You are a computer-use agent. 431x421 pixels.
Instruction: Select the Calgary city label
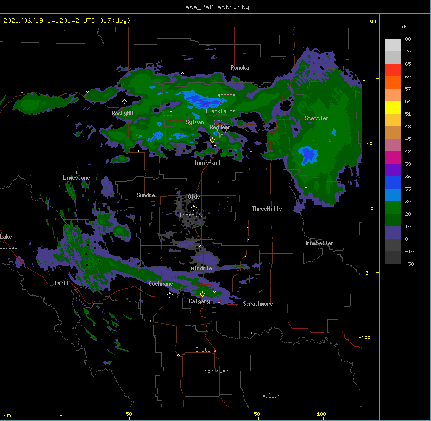199,301
